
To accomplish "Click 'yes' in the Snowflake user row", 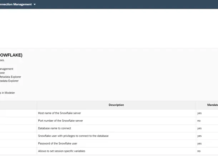I will (199, 136).
